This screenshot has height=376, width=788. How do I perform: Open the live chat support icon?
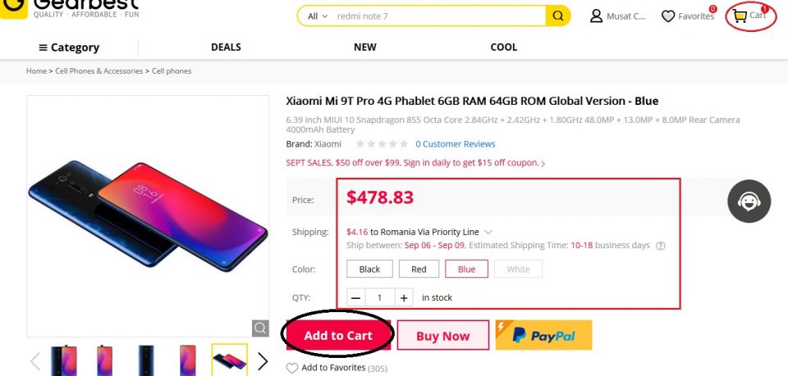(x=748, y=201)
